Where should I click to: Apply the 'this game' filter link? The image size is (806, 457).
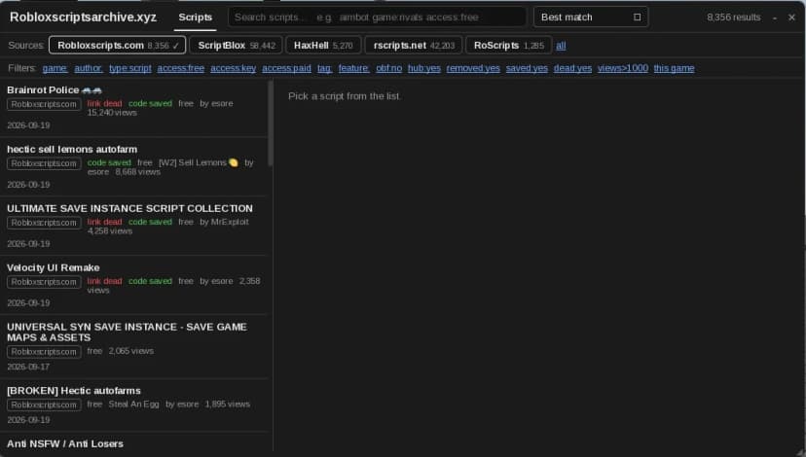pos(674,68)
